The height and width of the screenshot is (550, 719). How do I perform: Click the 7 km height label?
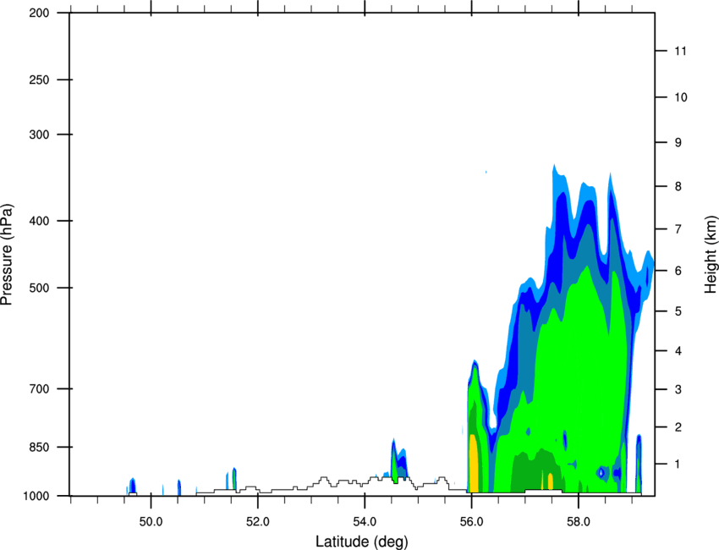tap(678, 229)
